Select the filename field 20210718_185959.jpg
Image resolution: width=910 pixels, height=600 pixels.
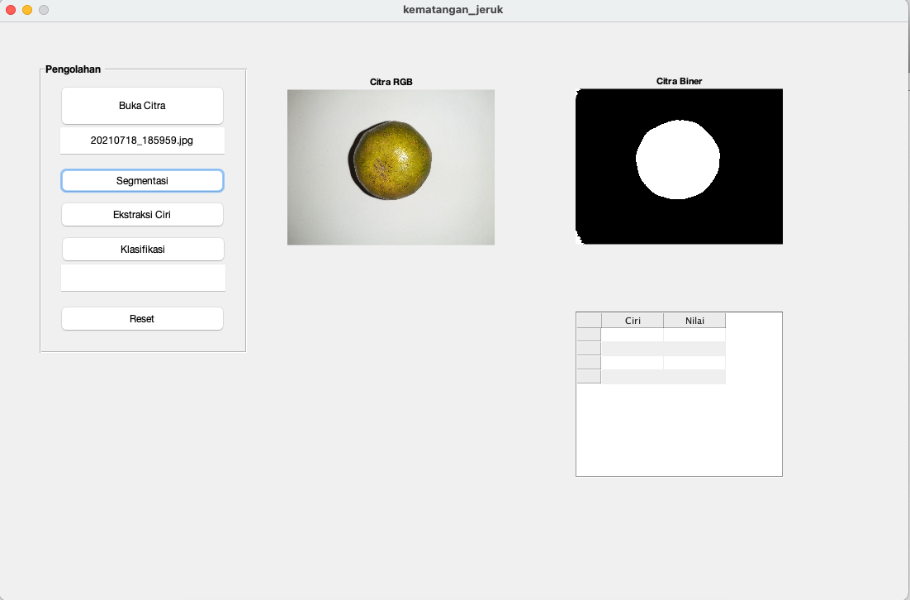[142, 140]
